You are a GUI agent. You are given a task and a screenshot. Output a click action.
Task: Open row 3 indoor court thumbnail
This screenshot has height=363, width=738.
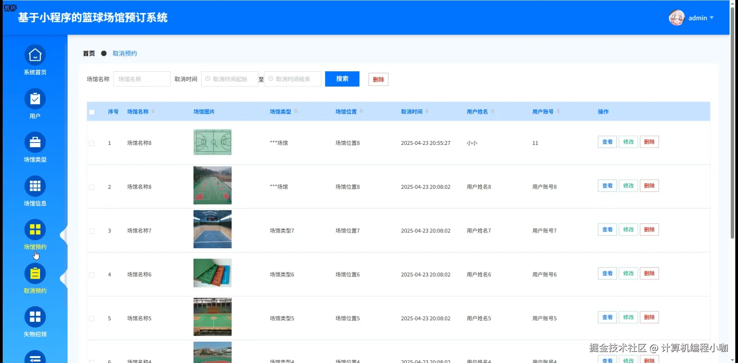click(x=212, y=229)
